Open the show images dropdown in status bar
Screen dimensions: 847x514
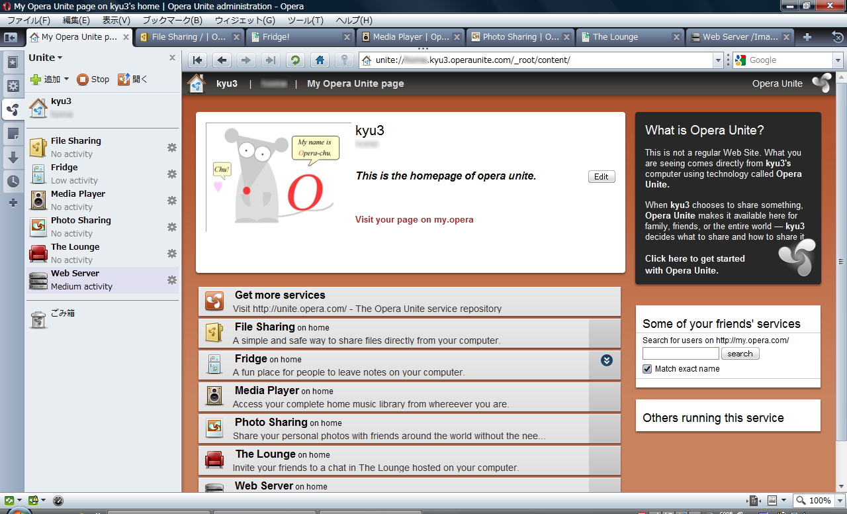click(x=784, y=501)
